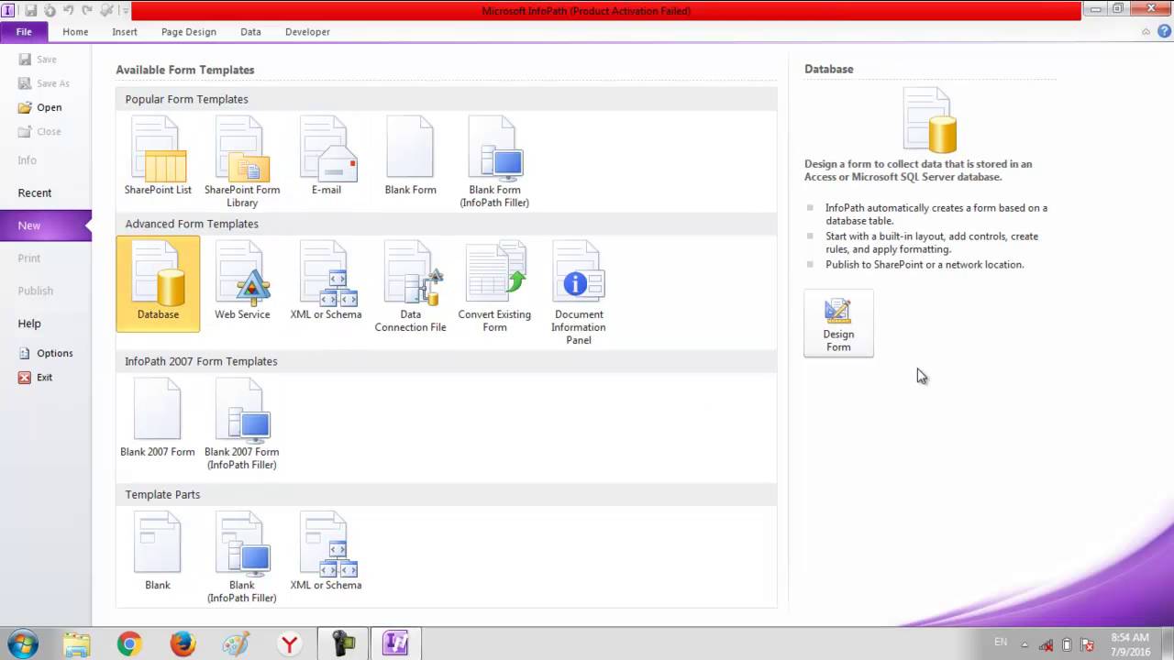
Task: Open the Windows Start menu
Action: point(23,644)
